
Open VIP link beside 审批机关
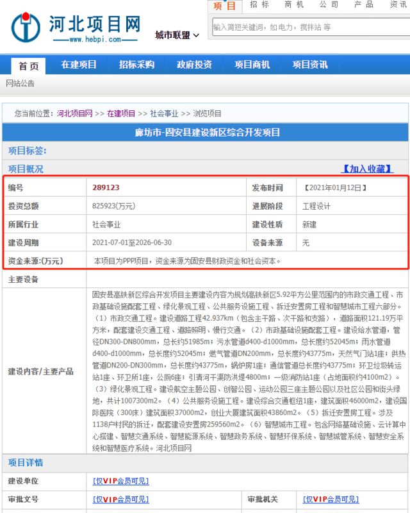331,500
